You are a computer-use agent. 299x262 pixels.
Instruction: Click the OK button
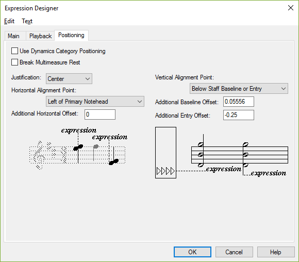tap(192, 252)
